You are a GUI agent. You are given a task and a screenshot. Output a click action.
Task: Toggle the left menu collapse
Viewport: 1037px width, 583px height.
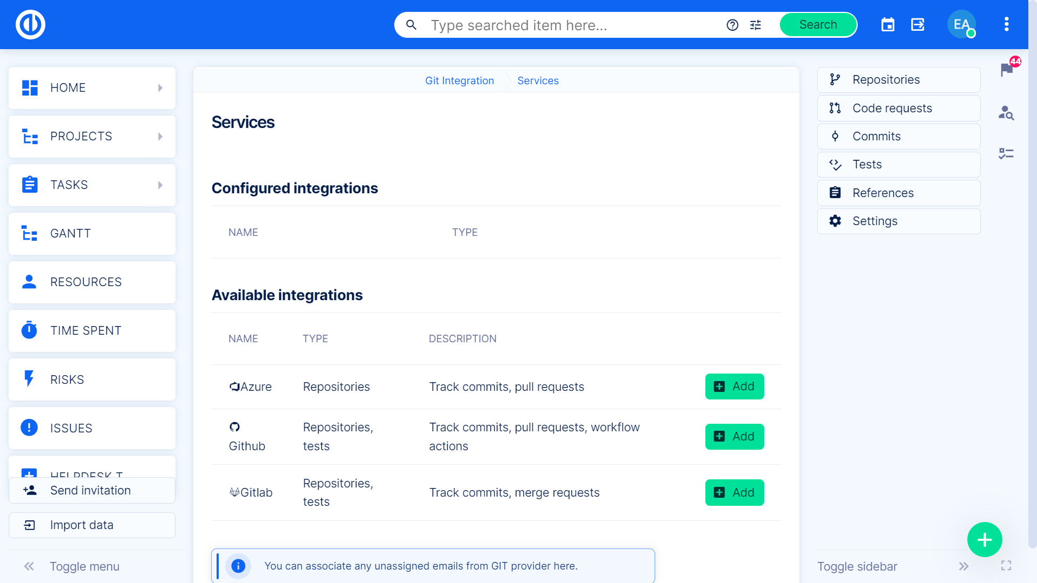[29, 566]
